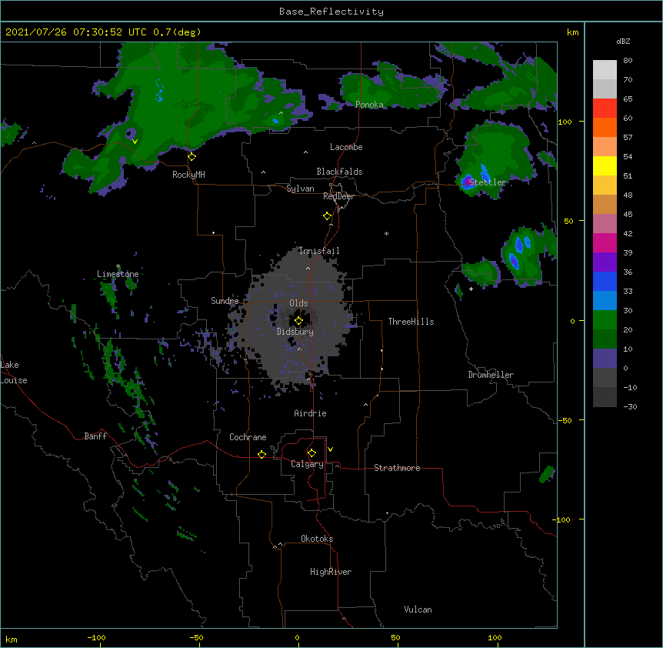This screenshot has width=663, height=648.
Task: Click the Calgary text label
Action: (307, 464)
